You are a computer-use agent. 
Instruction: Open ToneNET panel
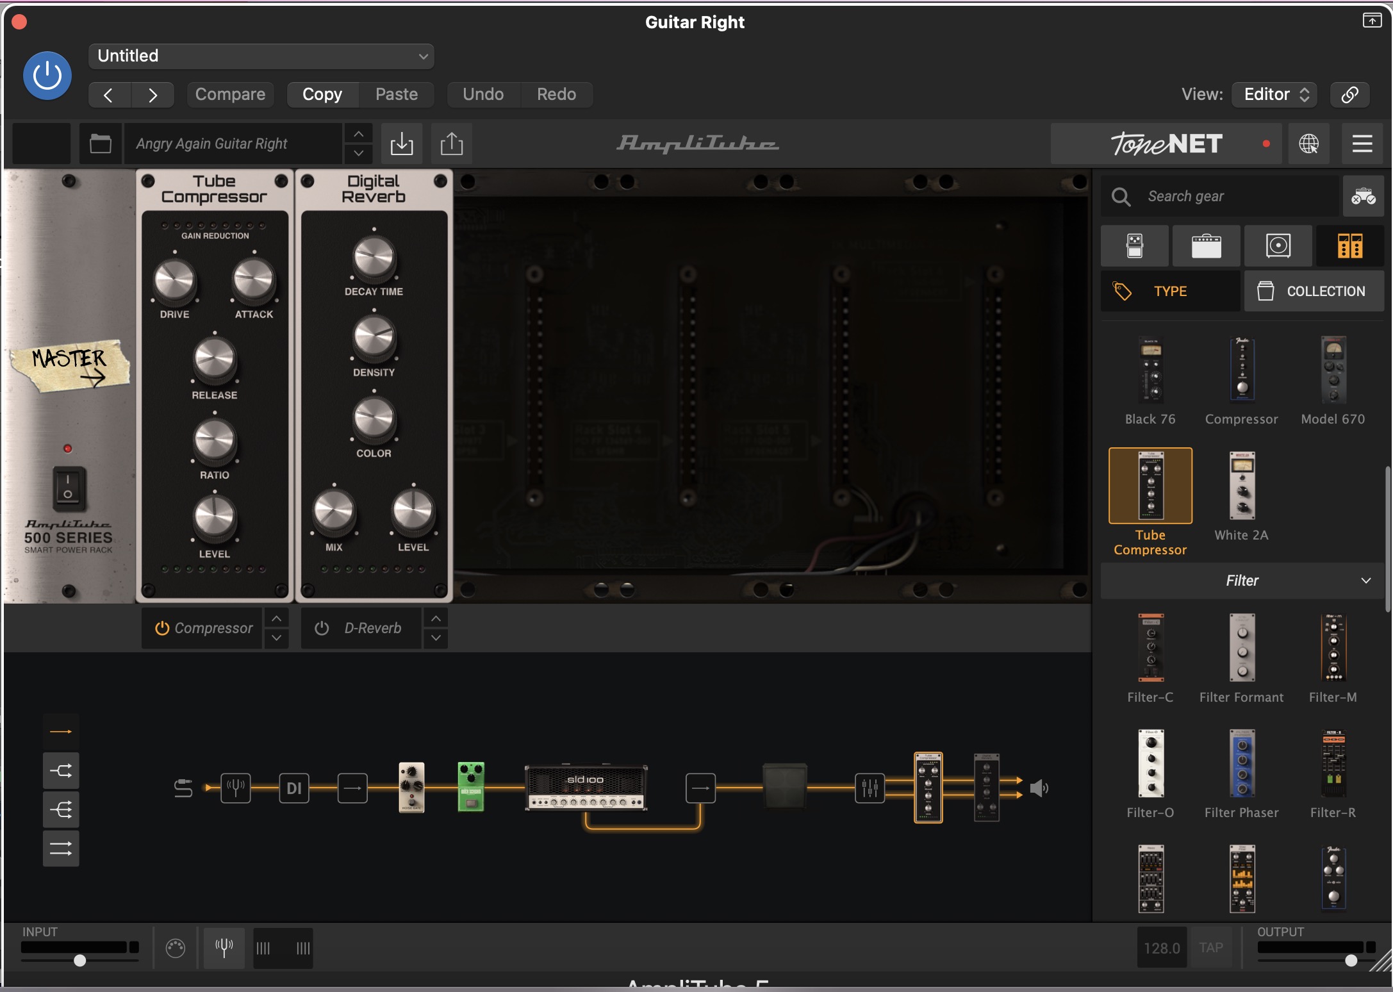pyautogui.click(x=1166, y=144)
